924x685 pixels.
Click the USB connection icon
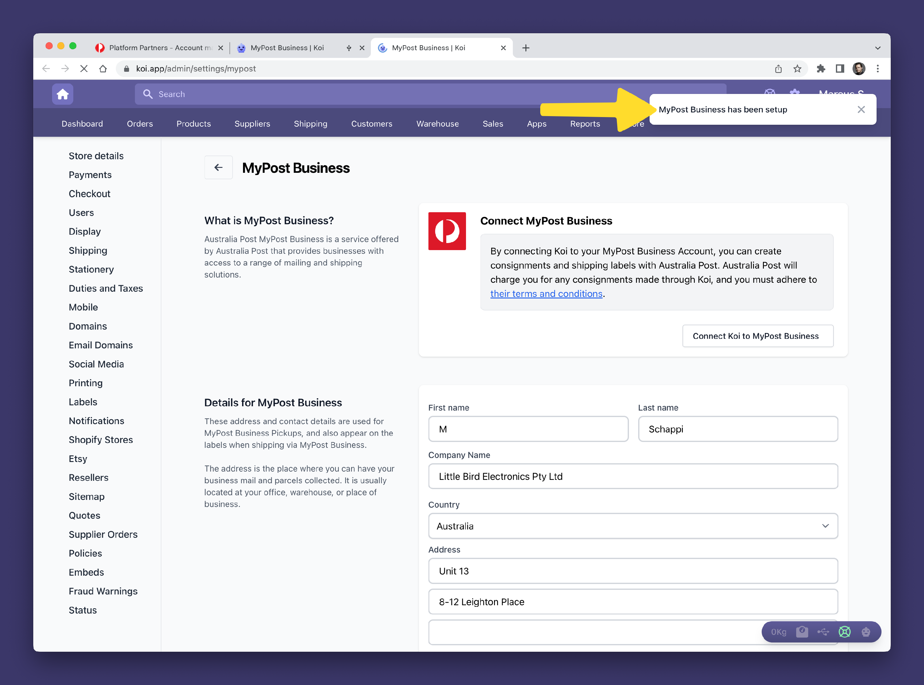(823, 631)
